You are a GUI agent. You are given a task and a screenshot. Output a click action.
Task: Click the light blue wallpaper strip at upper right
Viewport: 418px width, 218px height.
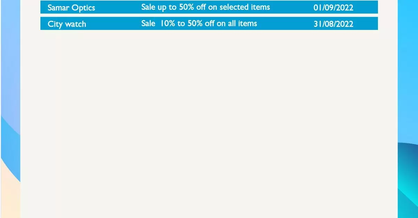point(408,52)
